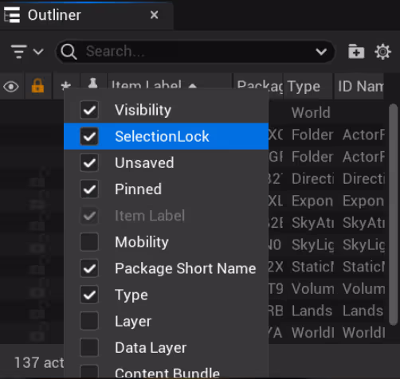Image resolution: width=400 pixels, height=379 pixels.
Task: Click the unsaved asterisk column header
Action: tap(65, 85)
